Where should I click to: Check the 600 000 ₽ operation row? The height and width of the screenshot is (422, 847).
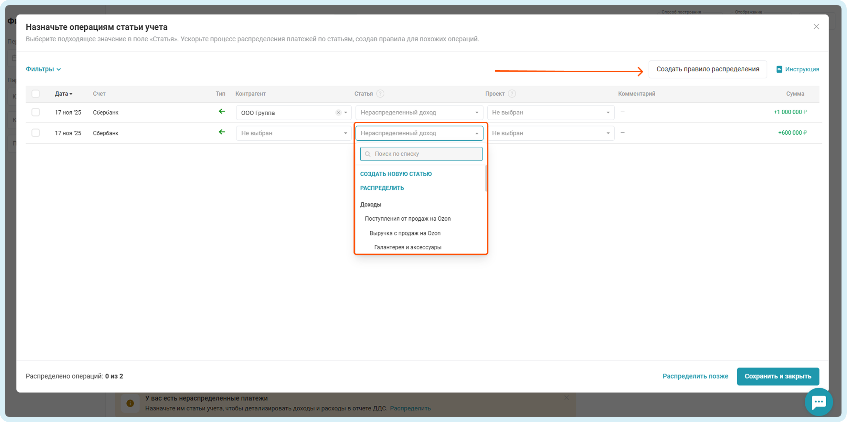[x=36, y=133]
